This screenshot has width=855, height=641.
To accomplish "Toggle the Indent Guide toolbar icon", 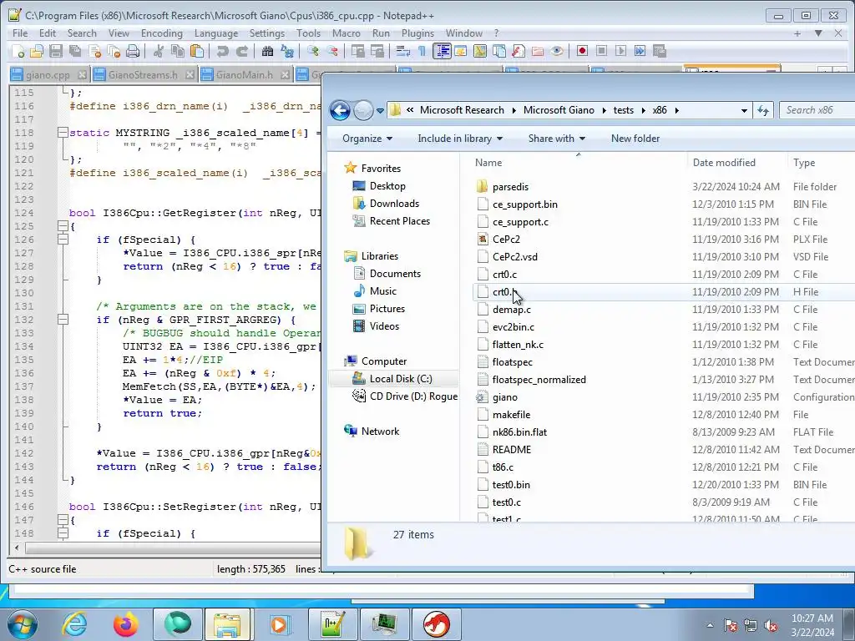I will [x=442, y=51].
